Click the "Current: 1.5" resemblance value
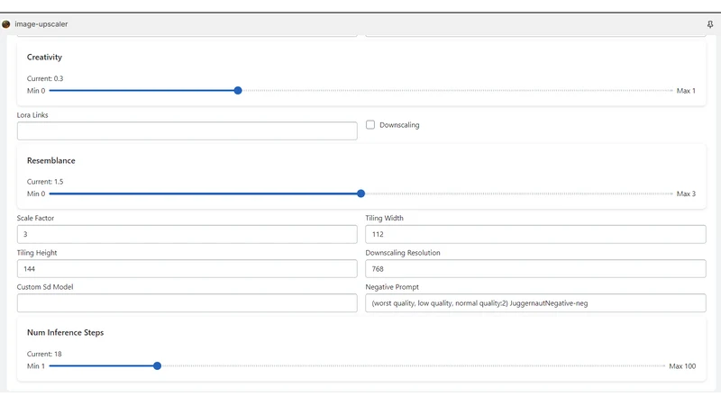This screenshot has height=405, width=721. pyautogui.click(x=45, y=182)
